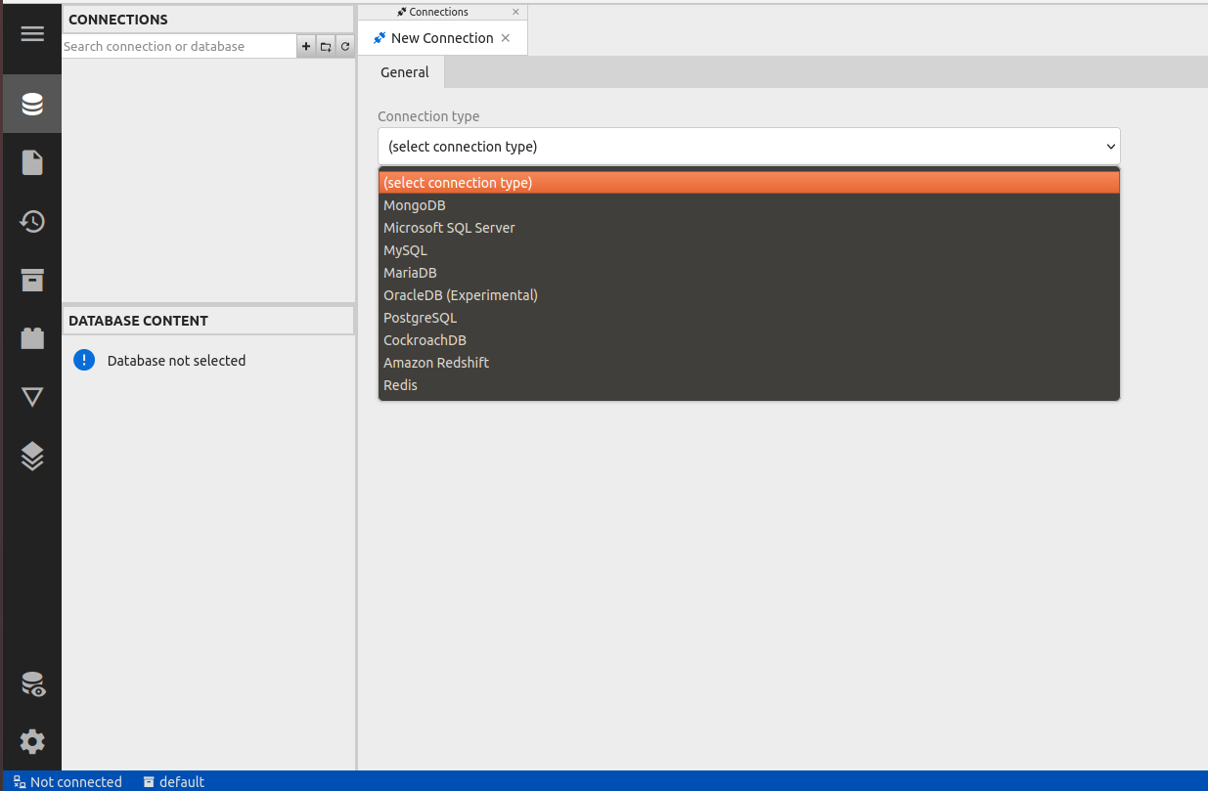Click the Not connected status bar item

pyautogui.click(x=67, y=782)
